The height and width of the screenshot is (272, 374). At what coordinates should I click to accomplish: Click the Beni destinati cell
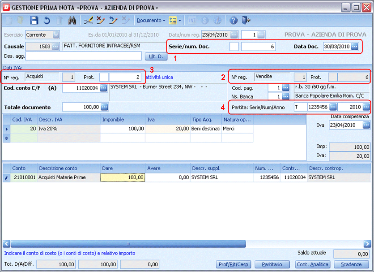point(206,129)
